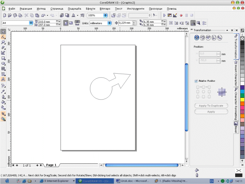This screenshot has height=184, width=245.
Task: Select the Outline tool
Action: 3,97
